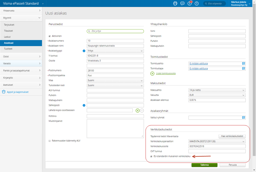Click search magnifier in Etsi yritys field
This screenshot has width=256, height=172.
pyautogui.click(x=89, y=31)
